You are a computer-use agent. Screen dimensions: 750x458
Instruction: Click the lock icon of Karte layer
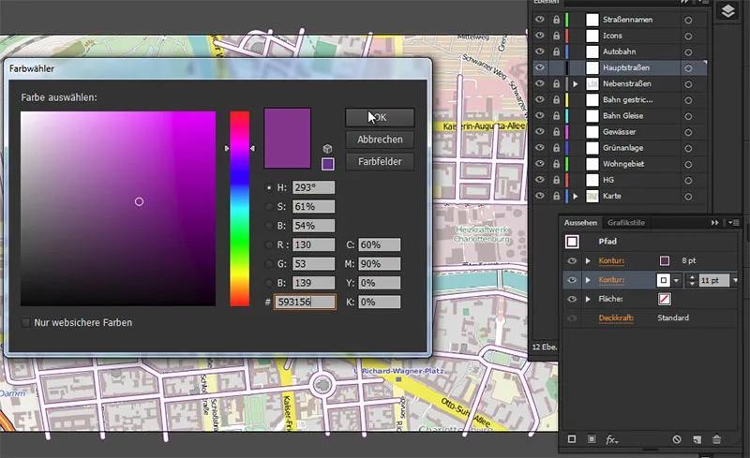(556, 196)
